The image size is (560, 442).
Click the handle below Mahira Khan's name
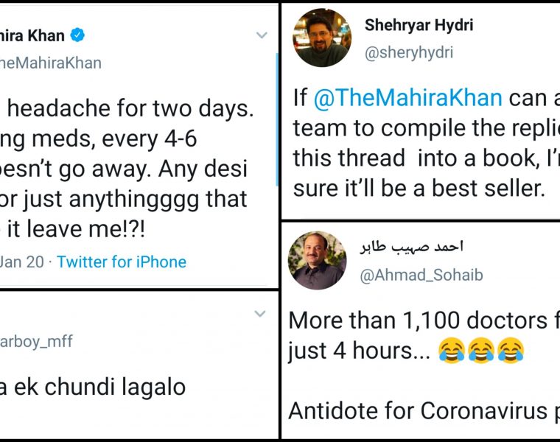coord(50,63)
